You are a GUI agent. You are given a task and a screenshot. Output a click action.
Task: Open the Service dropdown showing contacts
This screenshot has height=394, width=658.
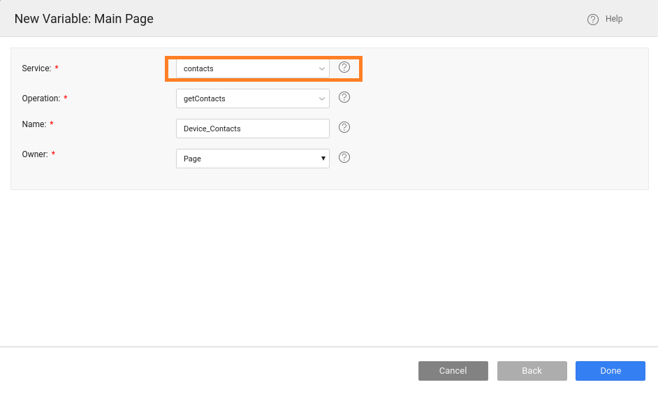[244, 68]
